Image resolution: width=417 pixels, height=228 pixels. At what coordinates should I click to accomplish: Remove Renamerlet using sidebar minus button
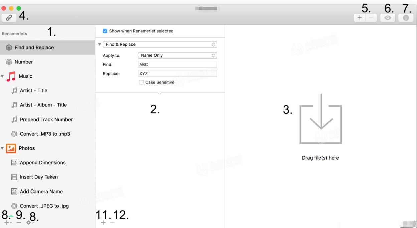click(19, 223)
